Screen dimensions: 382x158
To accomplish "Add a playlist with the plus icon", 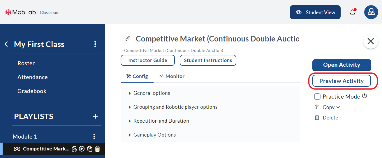I will coord(95,117).
